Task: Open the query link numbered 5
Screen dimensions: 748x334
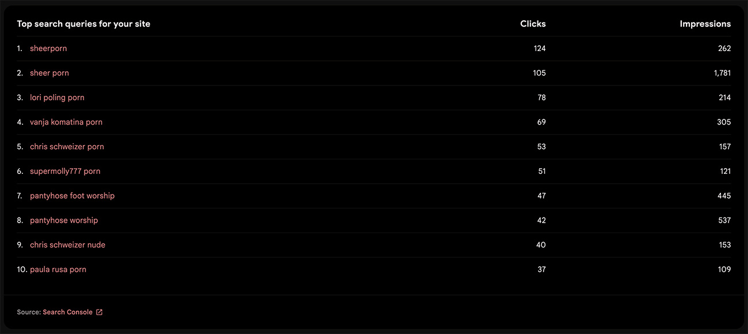Action: tap(67, 147)
